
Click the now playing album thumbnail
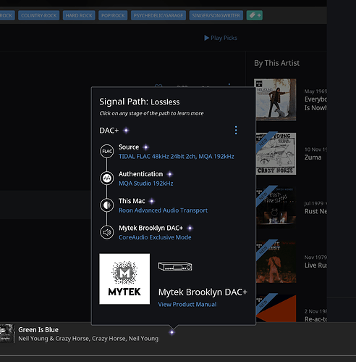point(7,334)
